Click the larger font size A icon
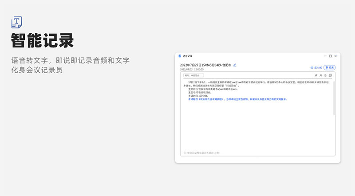355x196 pixels. (x=316, y=75)
